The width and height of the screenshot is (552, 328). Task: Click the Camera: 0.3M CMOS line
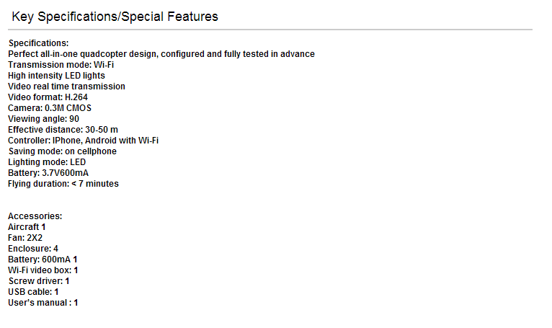pyautogui.click(x=50, y=108)
